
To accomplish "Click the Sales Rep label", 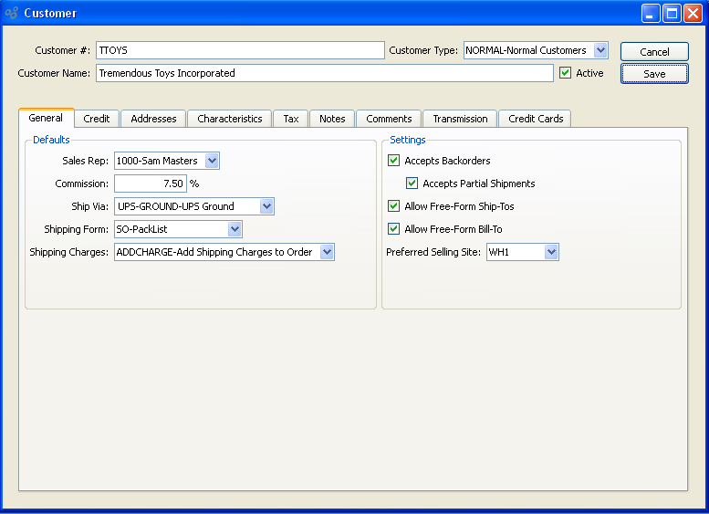I will (x=85, y=161).
